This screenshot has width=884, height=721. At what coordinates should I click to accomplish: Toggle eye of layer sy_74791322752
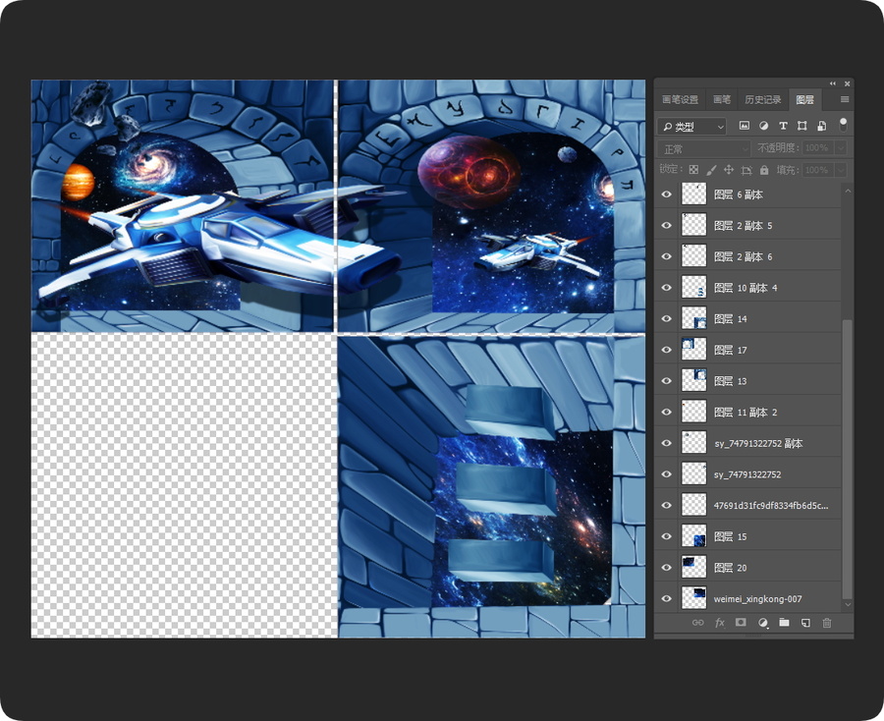point(666,474)
